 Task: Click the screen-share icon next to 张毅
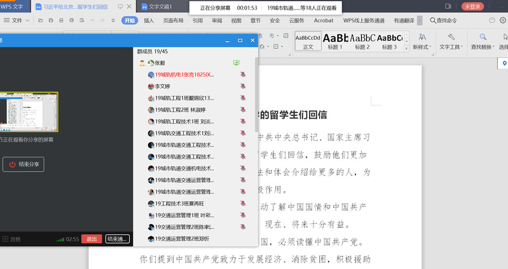pos(237,63)
